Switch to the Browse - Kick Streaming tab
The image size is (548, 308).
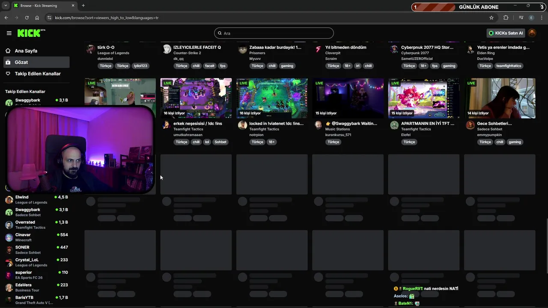point(39,6)
